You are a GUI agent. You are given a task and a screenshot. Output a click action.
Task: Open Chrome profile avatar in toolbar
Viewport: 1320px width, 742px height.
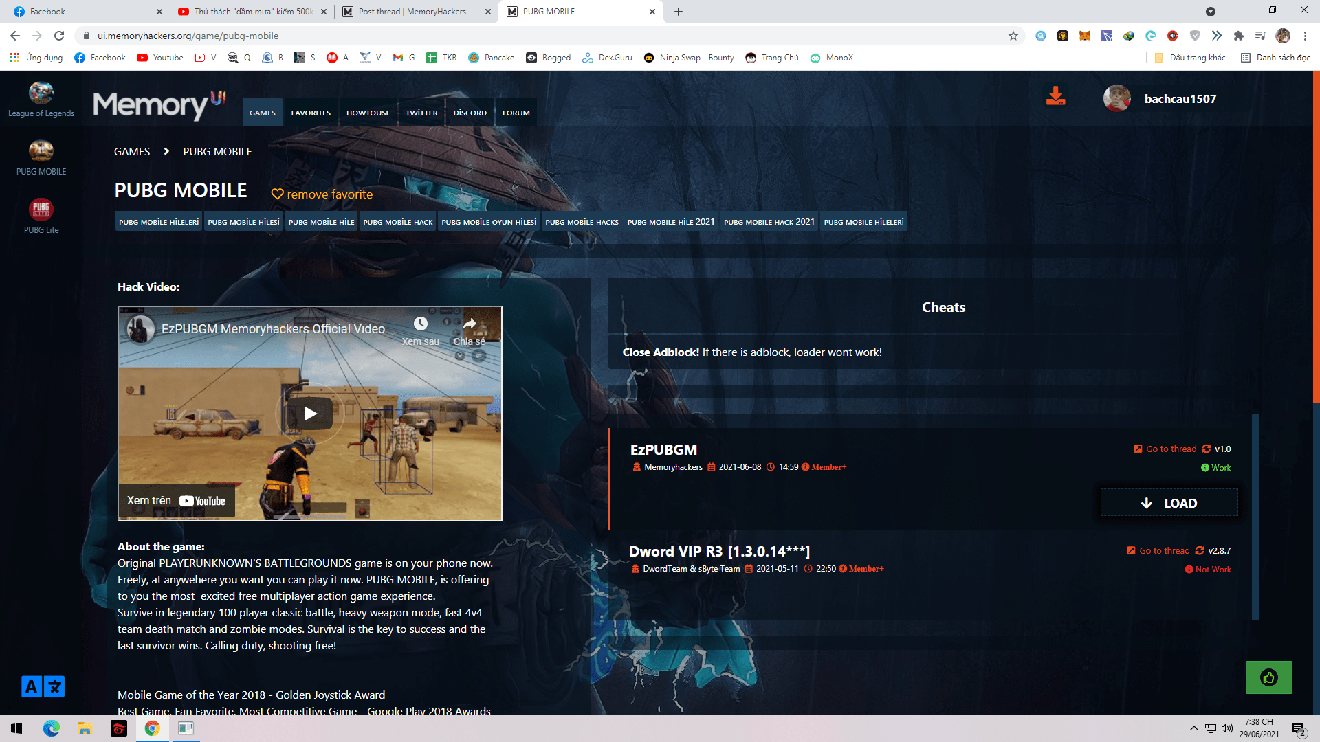point(1283,36)
